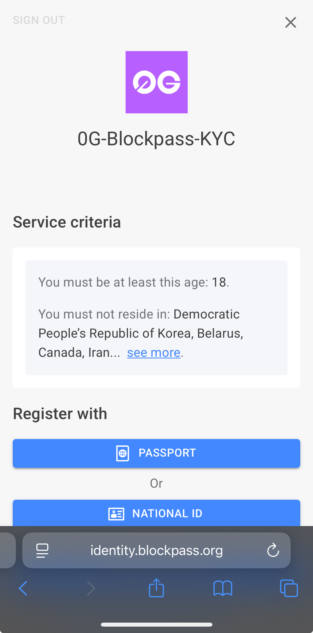The image size is (313, 633).
Task: Register with NATIONAL ID button
Action: (156, 513)
